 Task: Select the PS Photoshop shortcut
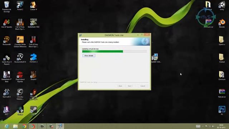(222, 111)
